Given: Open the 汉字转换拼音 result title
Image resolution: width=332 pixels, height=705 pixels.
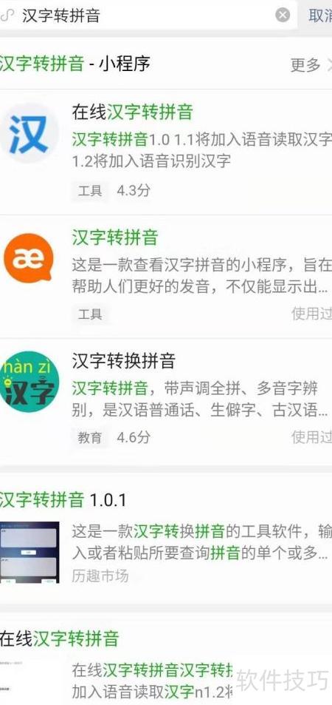Looking at the screenshot, I should (x=123, y=360).
